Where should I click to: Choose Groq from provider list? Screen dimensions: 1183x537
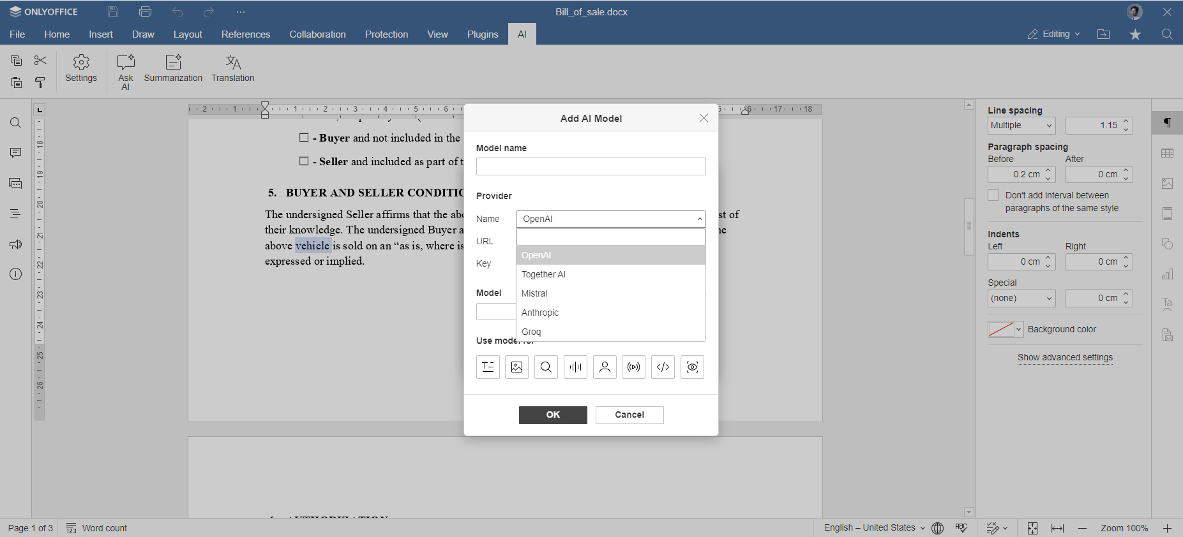coord(611,332)
